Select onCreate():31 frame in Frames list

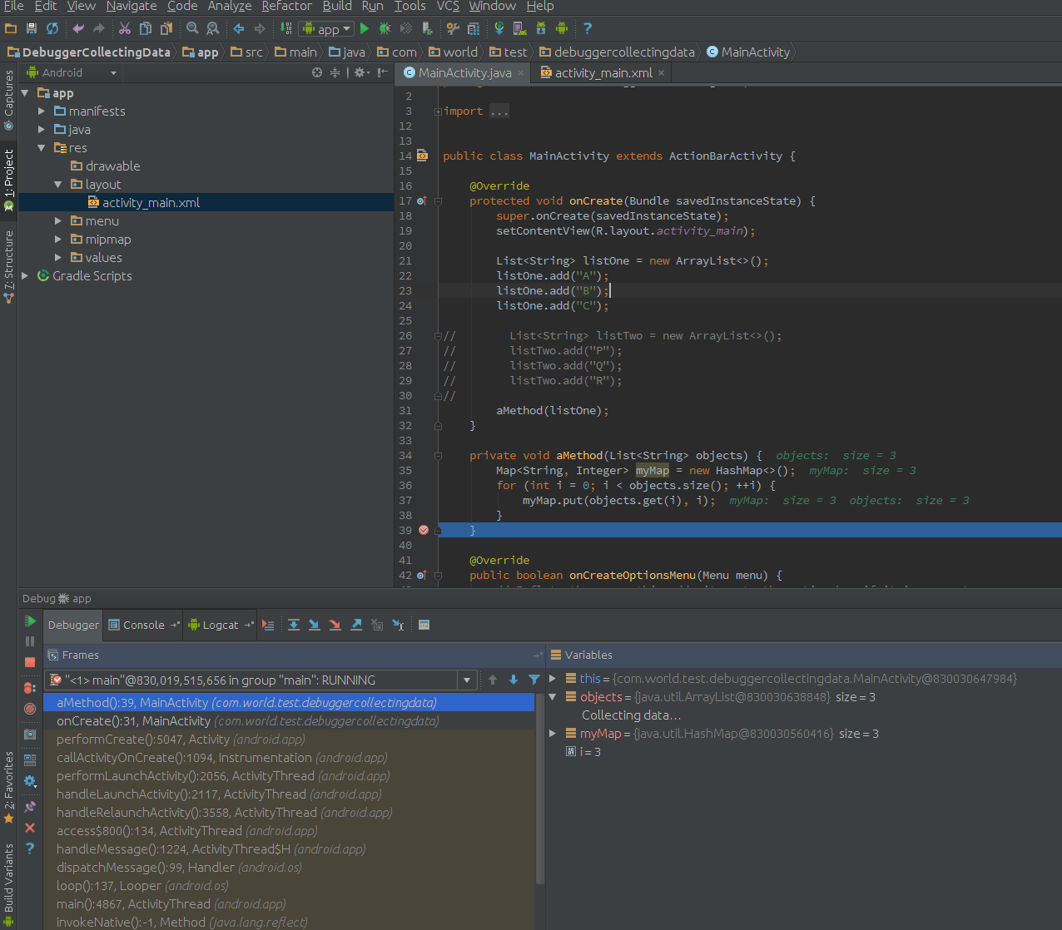[x=133, y=721]
